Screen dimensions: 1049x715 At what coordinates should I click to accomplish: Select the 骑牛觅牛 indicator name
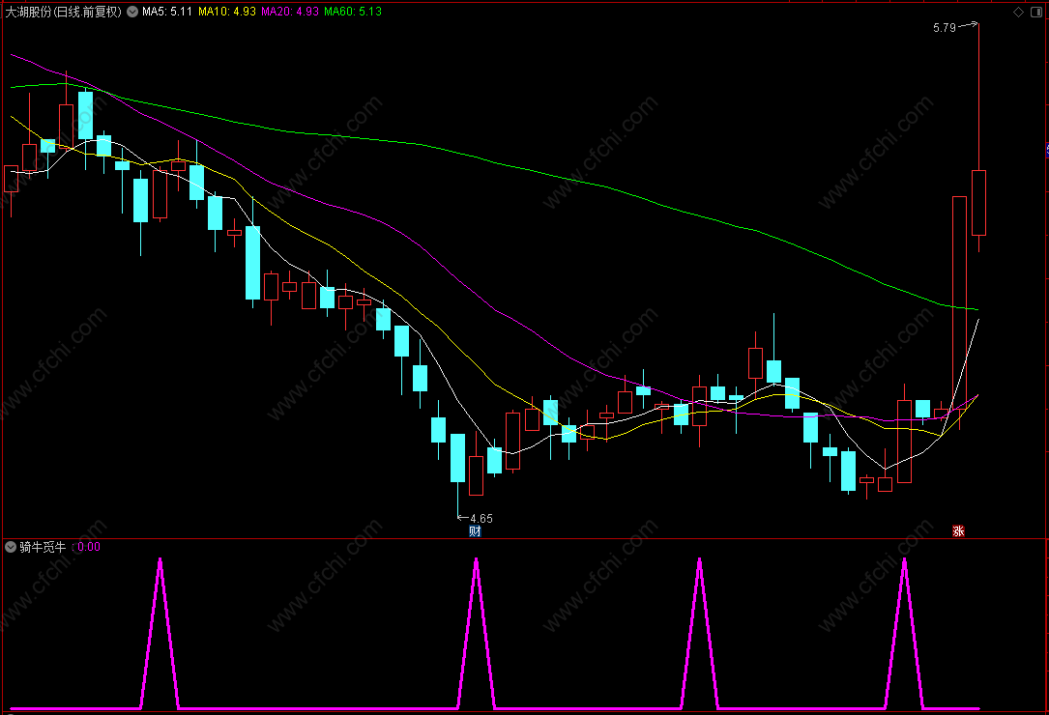[x=43, y=547]
